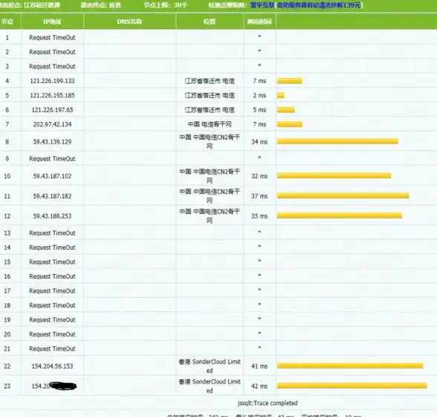
Task: Click Request TimeOut in row 15
Action: pyautogui.click(x=52, y=262)
